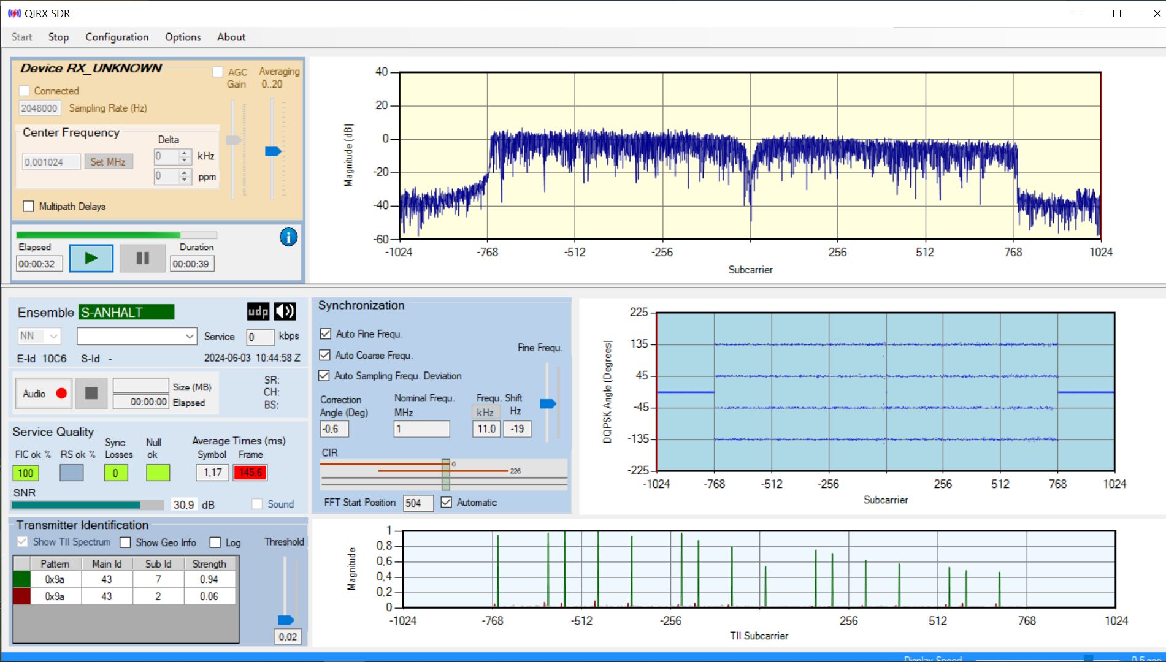Screen dimensions: 1166x662
Task: Click the Set MHz button
Action: (108, 162)
